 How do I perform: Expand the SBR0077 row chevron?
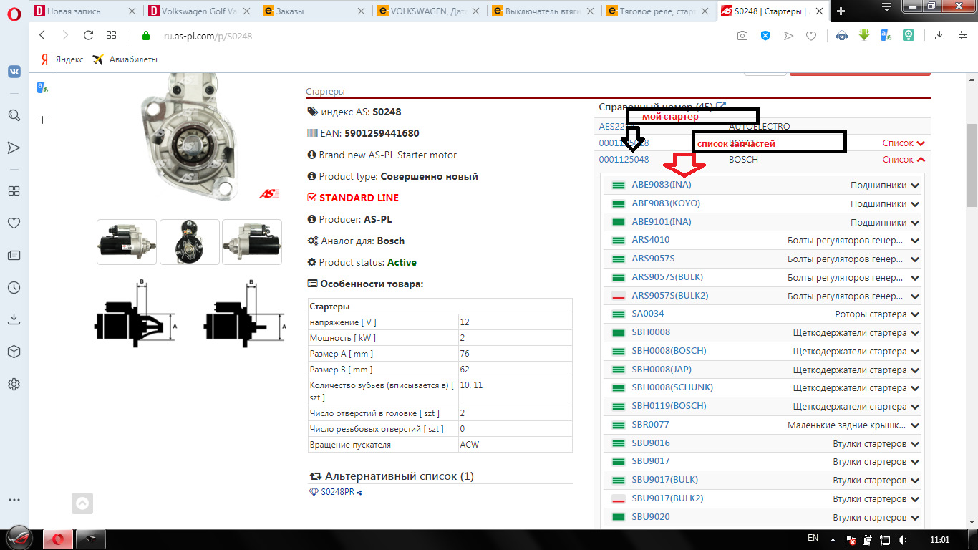[x=915, y=425]
